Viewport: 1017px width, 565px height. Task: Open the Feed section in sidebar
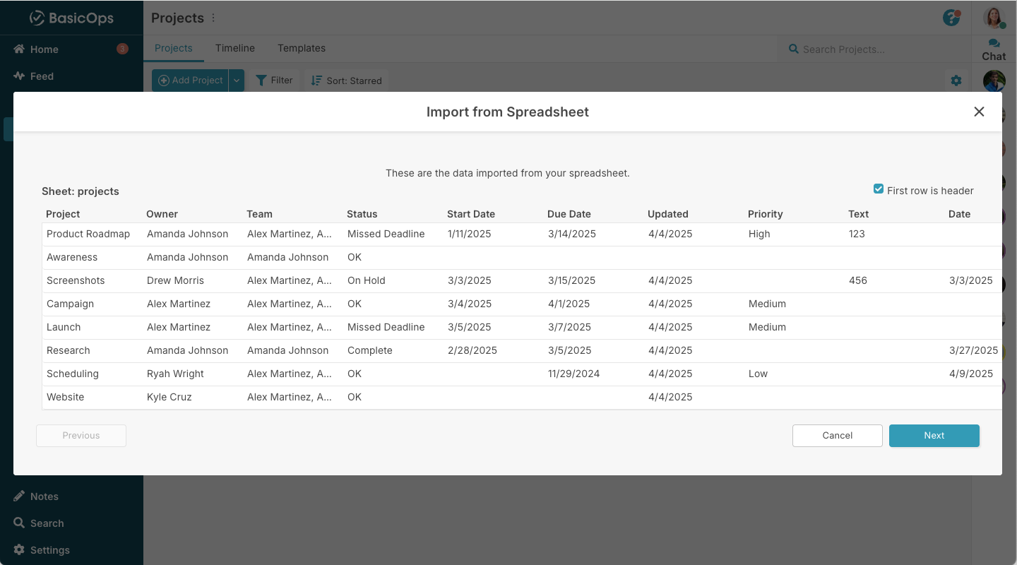pos(42,76)
